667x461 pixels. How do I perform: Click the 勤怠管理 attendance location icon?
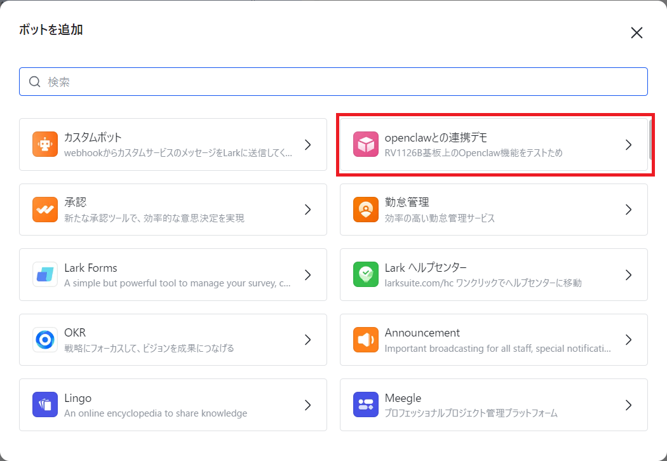click(x=366, y=210)
